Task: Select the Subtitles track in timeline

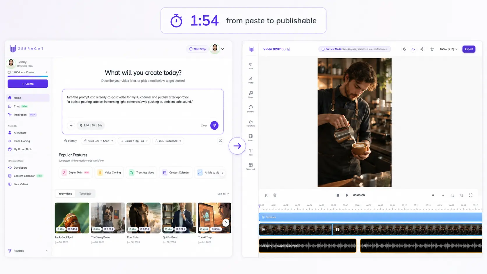Action: (370, 217)
